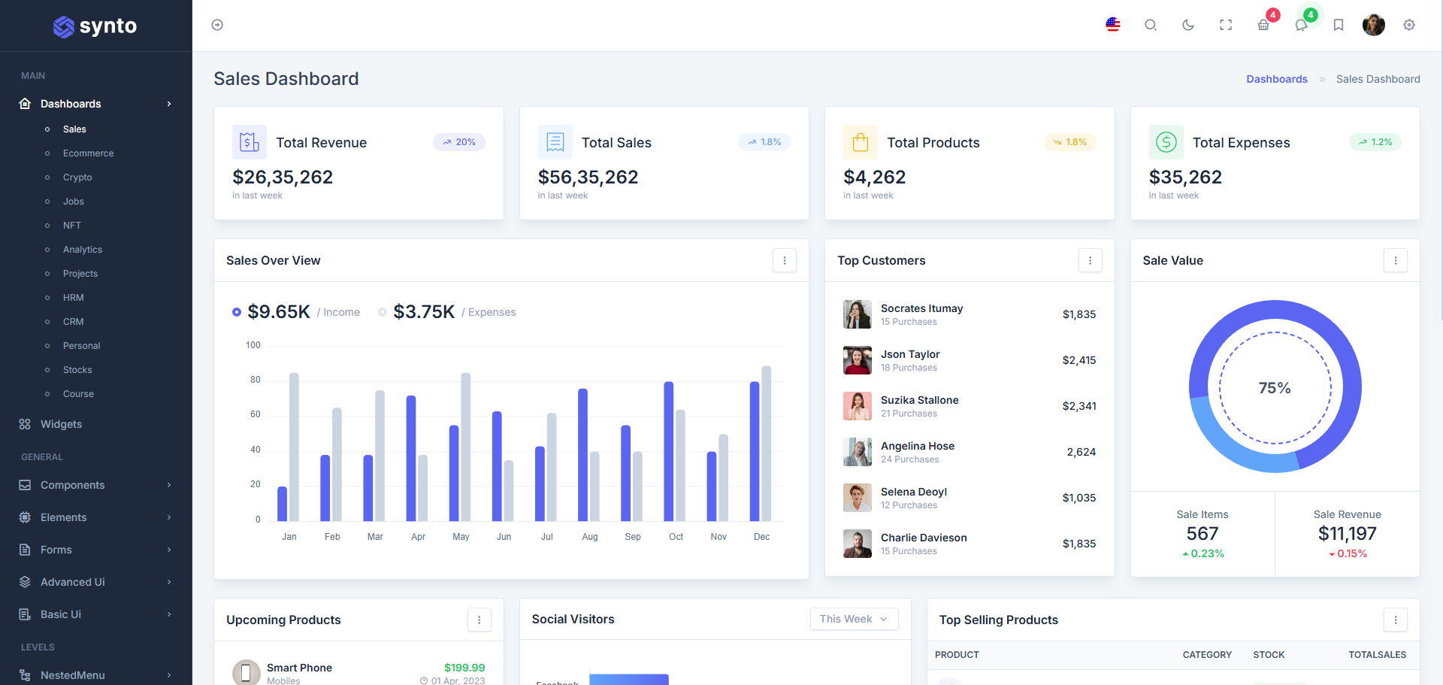
Task: Select Crypto dashboard in sidebar
Action: click(77, 177)
